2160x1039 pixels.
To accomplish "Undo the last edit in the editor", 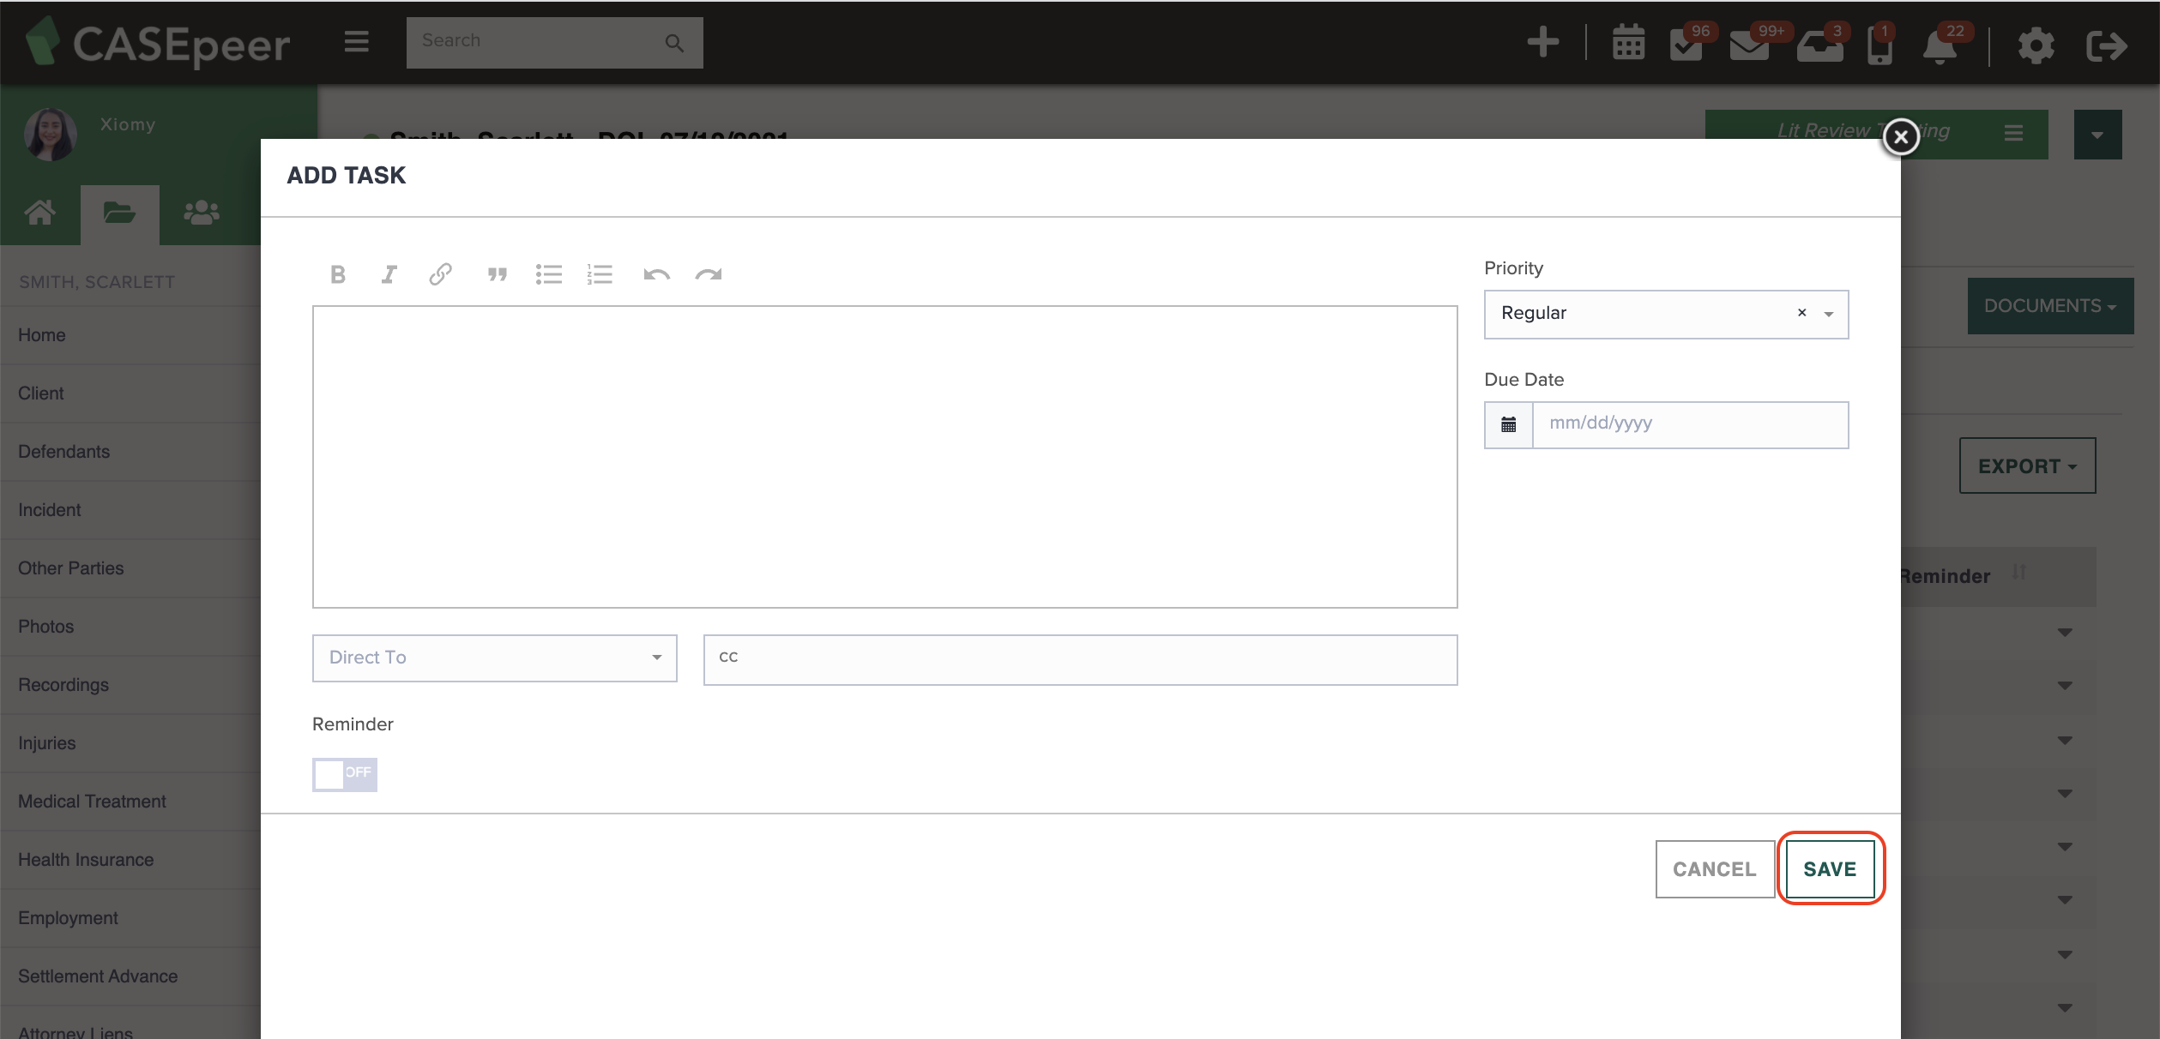I will coord(656,274).
